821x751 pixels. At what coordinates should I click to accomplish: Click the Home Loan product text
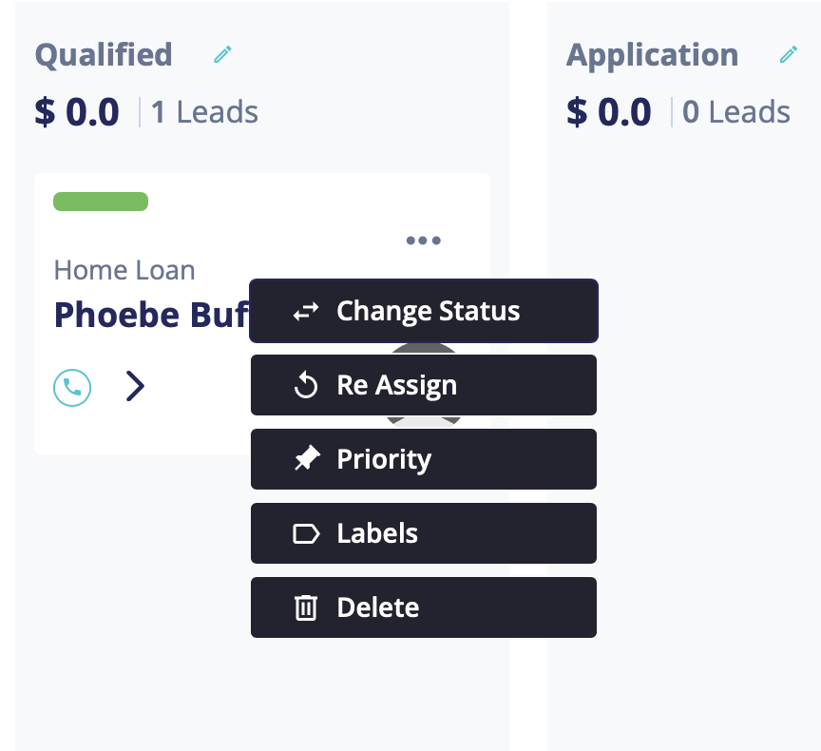(124, 270)
